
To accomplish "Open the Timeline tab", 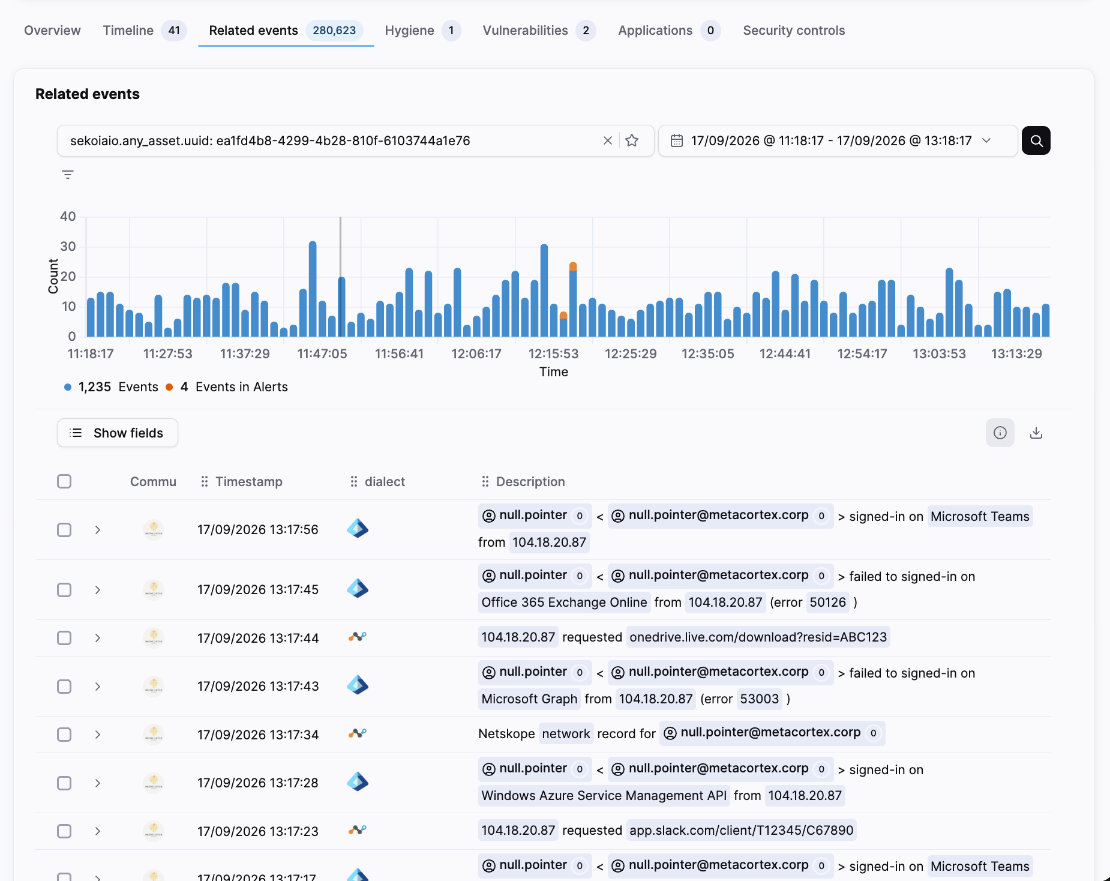I will point(145,31).
